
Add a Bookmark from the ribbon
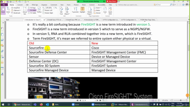[16, 13]
